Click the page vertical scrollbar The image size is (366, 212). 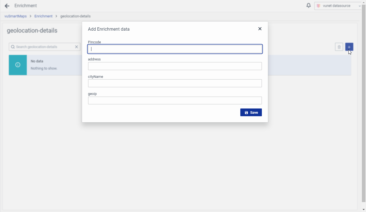(x=364, y=105)
